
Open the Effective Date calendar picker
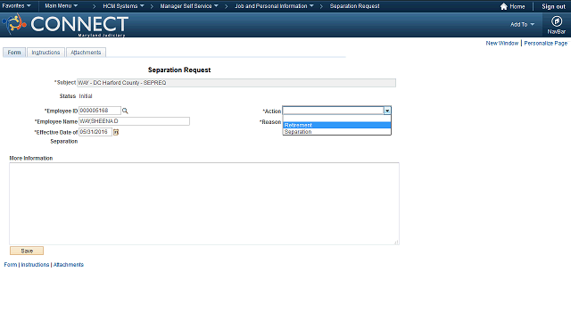coord(116,132)
